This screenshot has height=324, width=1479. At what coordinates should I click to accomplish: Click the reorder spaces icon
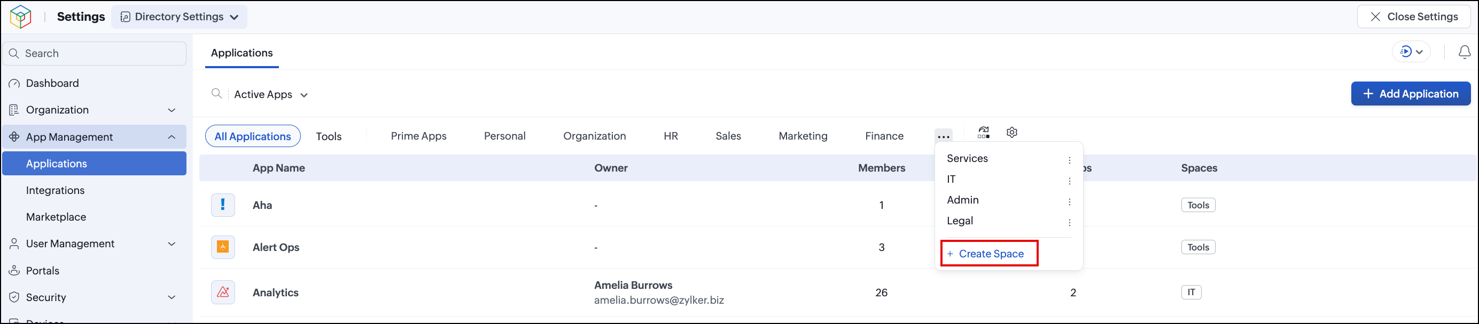[x=984, y=132]
